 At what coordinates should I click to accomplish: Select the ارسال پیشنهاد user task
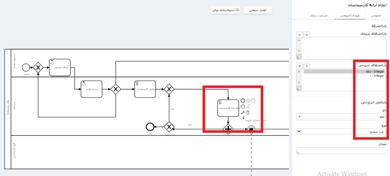click(60, 67)
